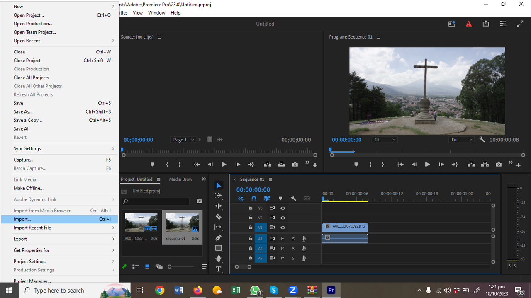Click Export Frame camera in Program monitor
This screenshot has height=298, width=531.
click(x=499, y=165)
